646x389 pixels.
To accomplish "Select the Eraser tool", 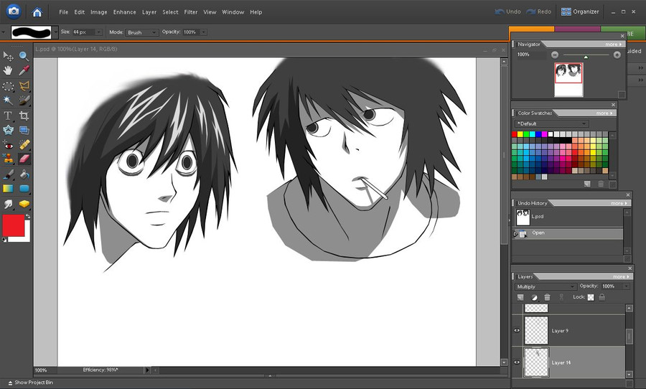I will (24, 159).
